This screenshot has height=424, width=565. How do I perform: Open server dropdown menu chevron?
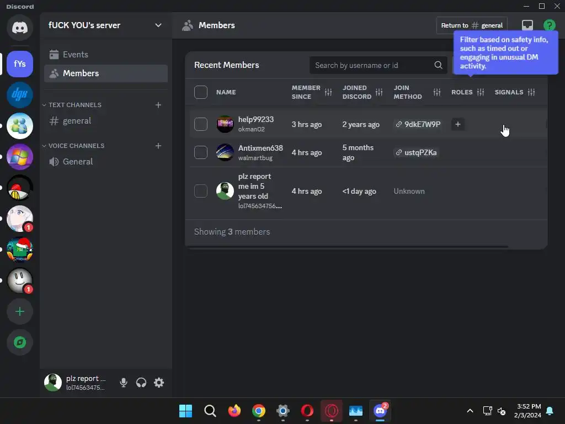(x=158, y=25)
